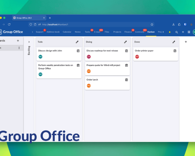Open the Tasks tab

pyautogui.click(x=87, y=32)
